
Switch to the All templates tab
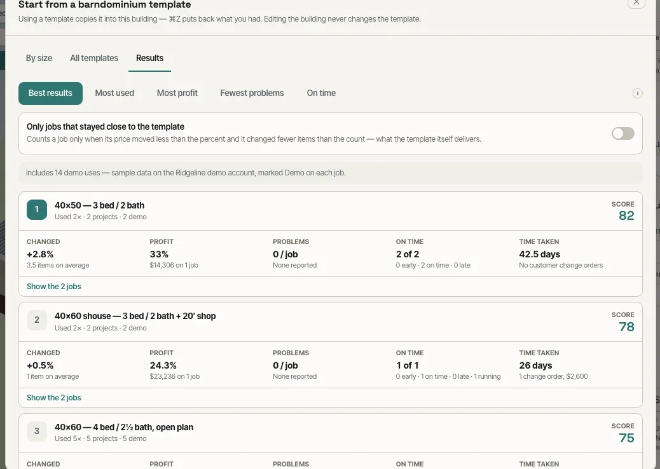click(94, 58)
